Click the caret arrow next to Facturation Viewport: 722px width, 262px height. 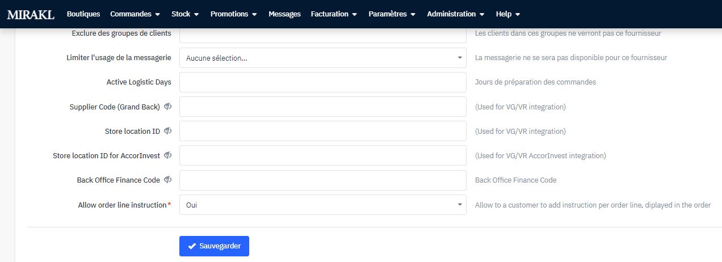(354, 15)
